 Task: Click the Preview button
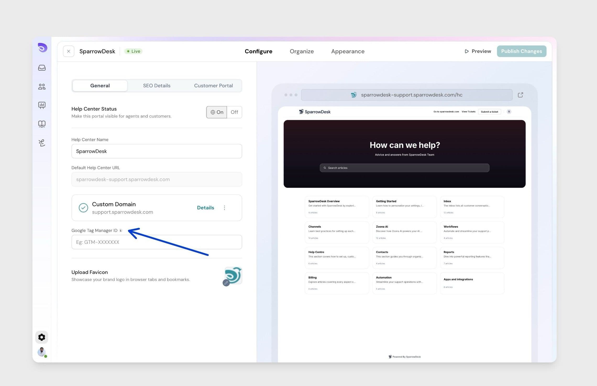click(478, 51)
